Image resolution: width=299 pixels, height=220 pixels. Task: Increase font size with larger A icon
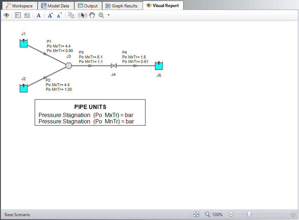(x=50, y=15)
